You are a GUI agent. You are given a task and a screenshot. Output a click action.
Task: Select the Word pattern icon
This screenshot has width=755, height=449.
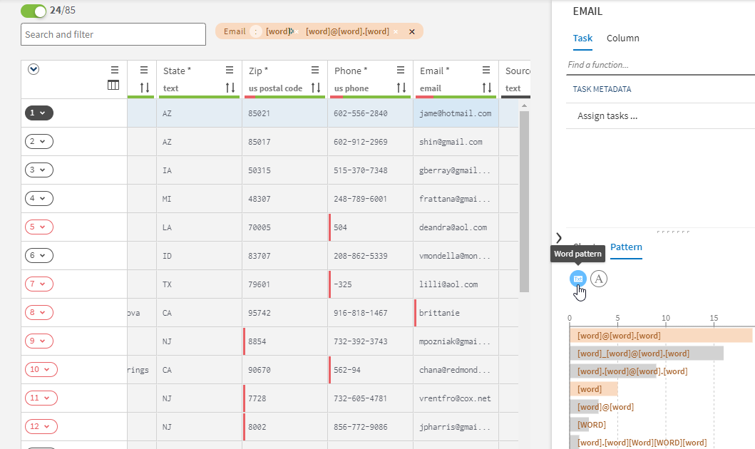click(578, 279)
